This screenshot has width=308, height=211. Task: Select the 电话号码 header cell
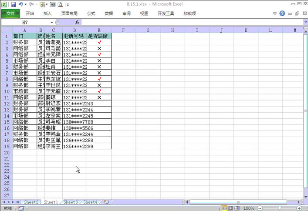[74, 36]
